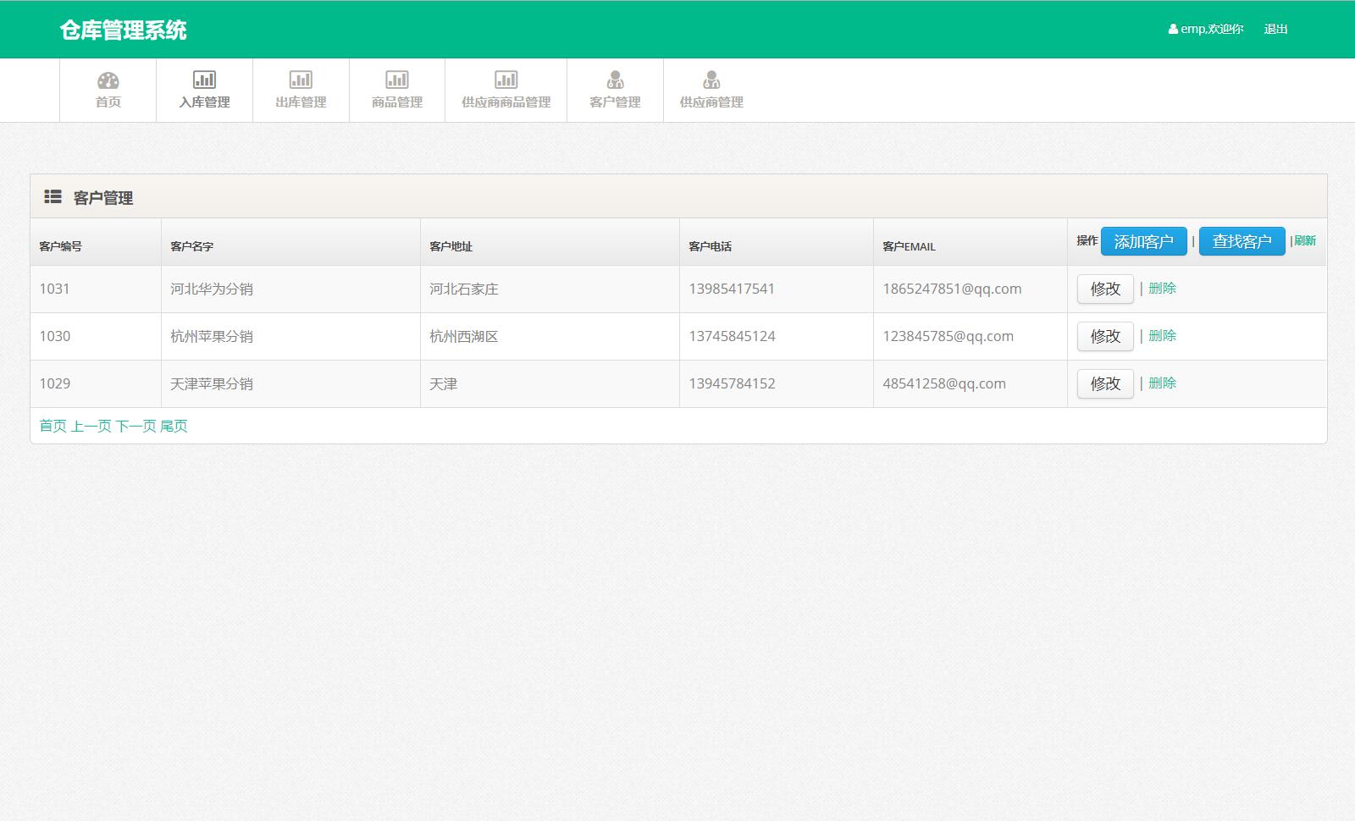Click the 刷新 refresh link
This screenshot has width=1355, height=821.
[1304, 240]
